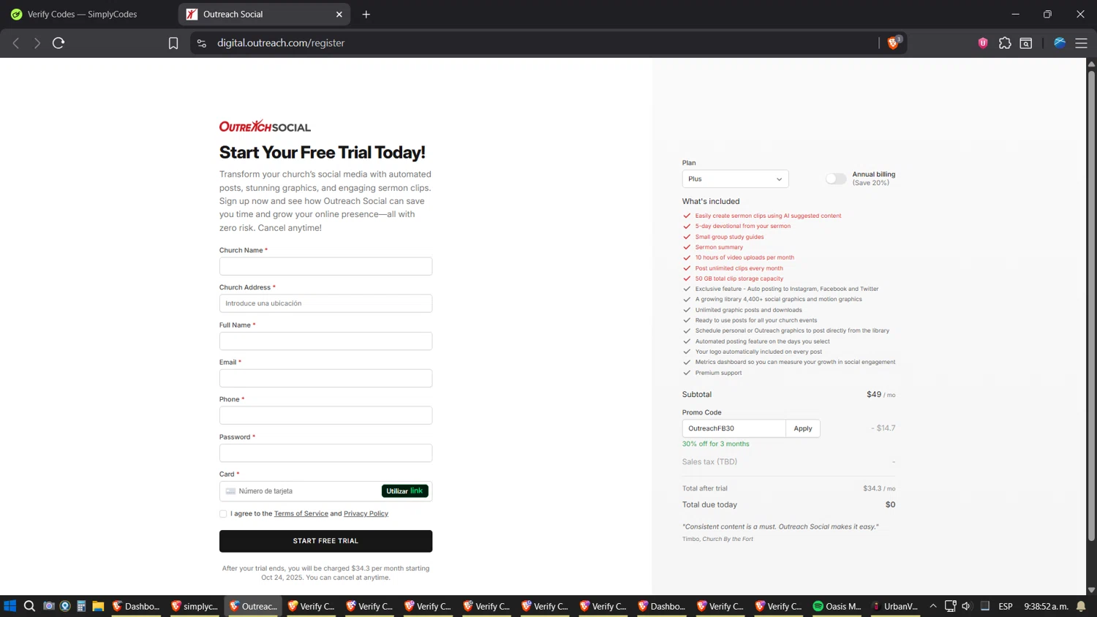
Task: Open a new browser tab
Action: (366, 14)
